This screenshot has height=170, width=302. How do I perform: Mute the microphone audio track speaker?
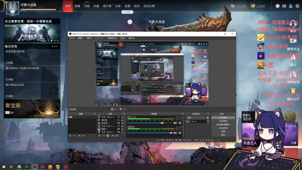pos(175,123)
